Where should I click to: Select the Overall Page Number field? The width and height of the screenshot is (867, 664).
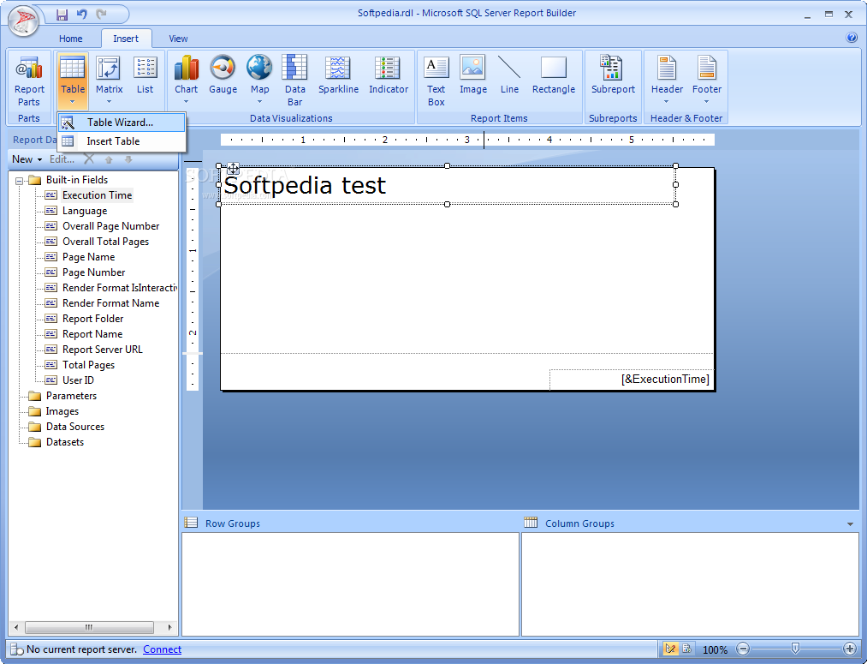[110, 226]
